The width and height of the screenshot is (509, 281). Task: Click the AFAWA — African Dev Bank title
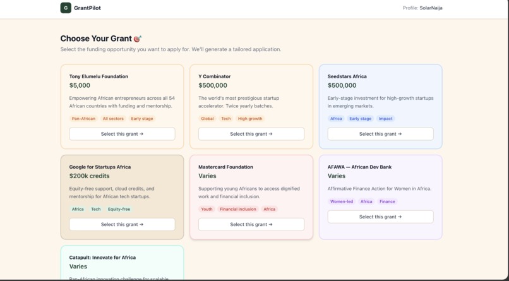[x=360, y=167]
